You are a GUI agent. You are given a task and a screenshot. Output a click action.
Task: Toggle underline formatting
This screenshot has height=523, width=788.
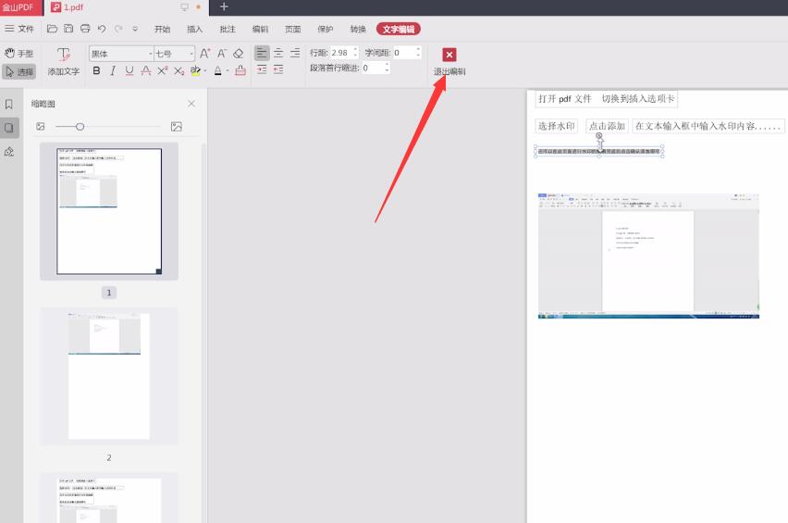point(129,71)
